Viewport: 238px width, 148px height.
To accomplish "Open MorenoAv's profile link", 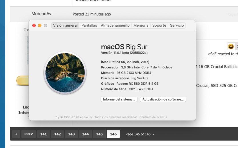I will coord(41,14).
